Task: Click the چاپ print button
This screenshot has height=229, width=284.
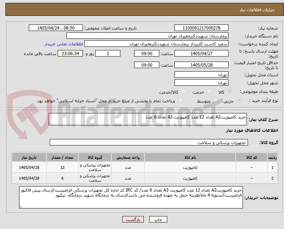Action: 158,219
